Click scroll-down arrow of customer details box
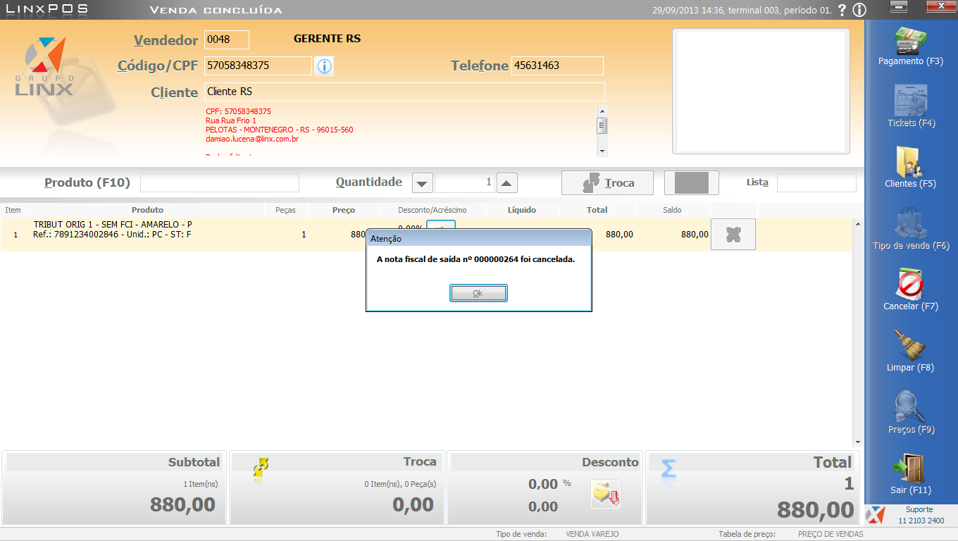The image size is (958, 541). pos(602,151)
